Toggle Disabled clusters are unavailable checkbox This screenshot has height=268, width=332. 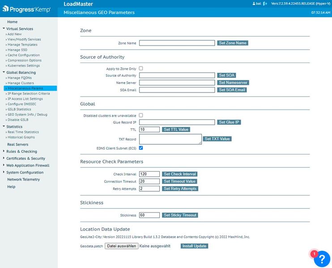pyautogui.click(x=141, y=115)
